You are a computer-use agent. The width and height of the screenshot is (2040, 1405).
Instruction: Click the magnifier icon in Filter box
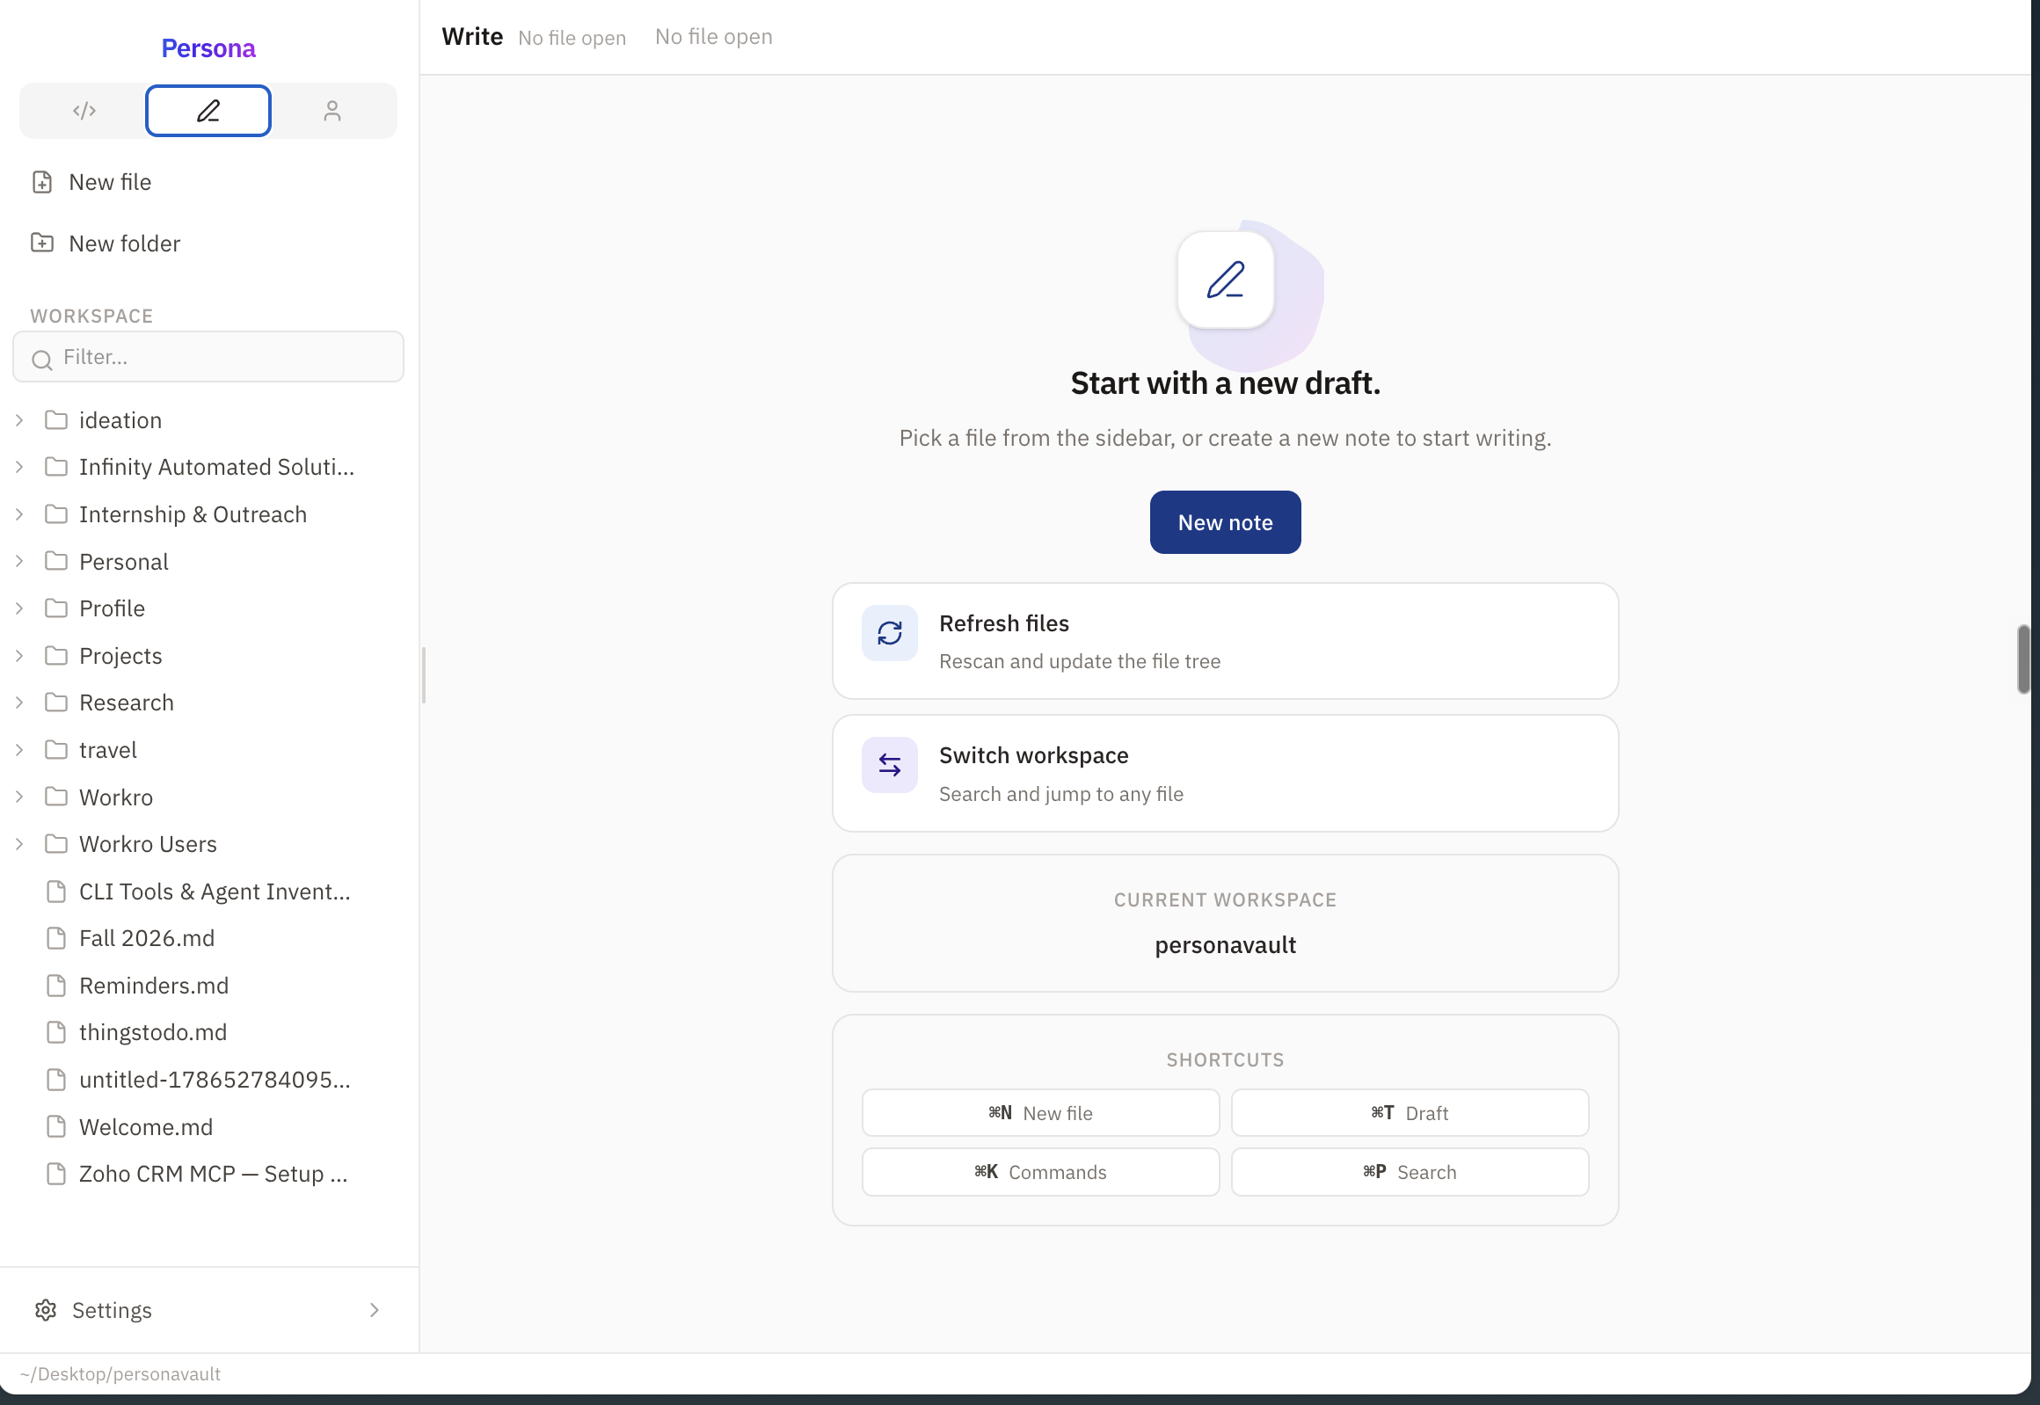pos(41,360)
